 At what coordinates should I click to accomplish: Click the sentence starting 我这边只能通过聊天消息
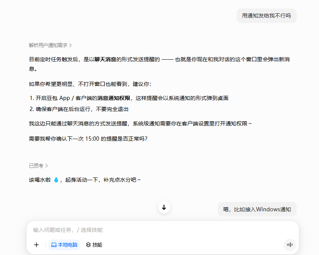140,124
